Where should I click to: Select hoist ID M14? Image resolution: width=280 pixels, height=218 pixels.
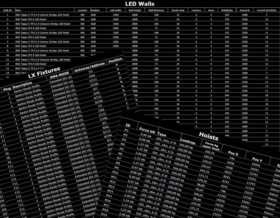pos(110,191)
